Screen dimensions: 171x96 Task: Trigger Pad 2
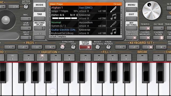23,47
